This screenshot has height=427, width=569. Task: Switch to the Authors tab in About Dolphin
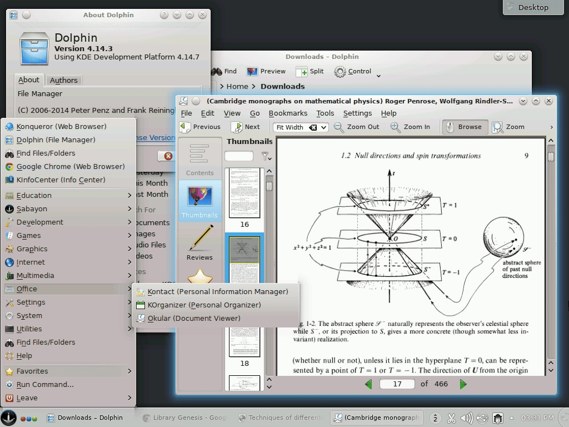(64, 80)
